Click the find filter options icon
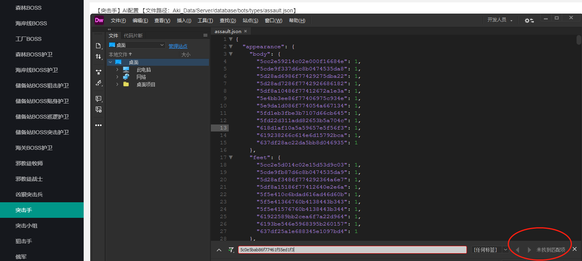The image size is (582, 261). point(231,250)
